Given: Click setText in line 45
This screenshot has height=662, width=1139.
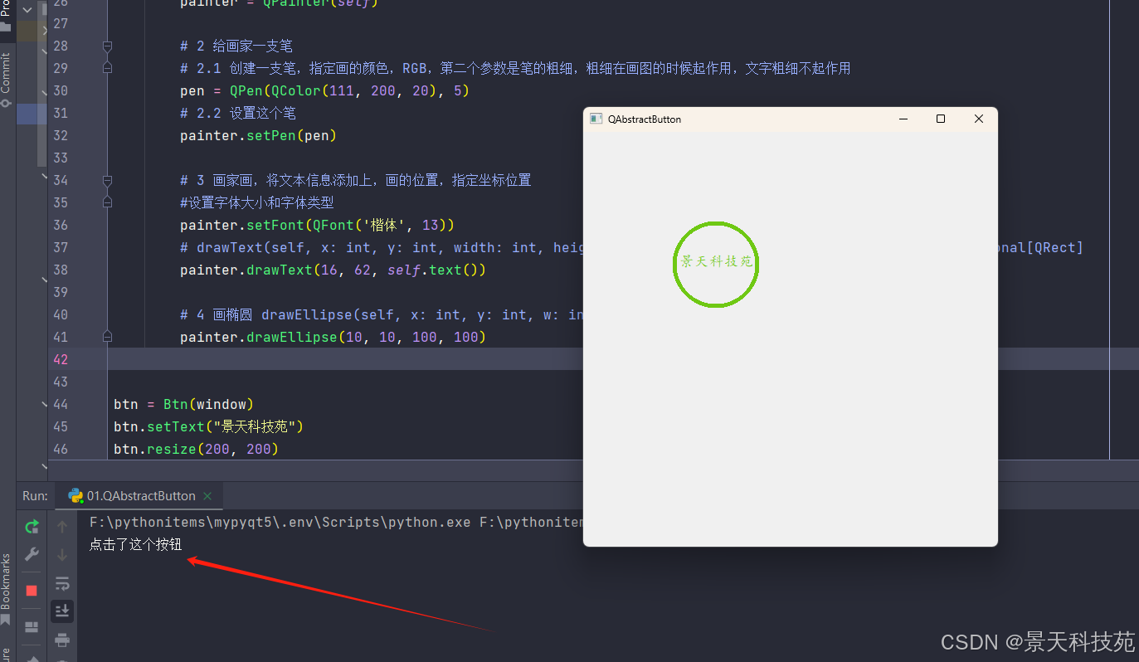Looking at the screenshot, I should coord(176,426).
